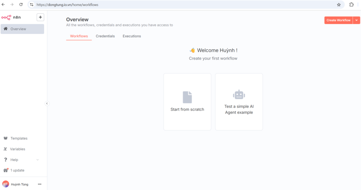Click the Create your first workflow text
This screenshot has width=361, height=190.
[213, 59]
